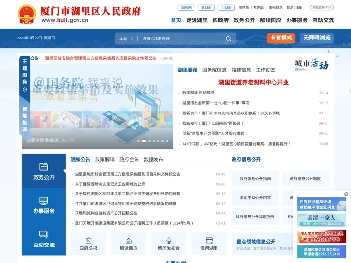Open 湖里区减负与清欠投诉 banner

pos(322,252)
